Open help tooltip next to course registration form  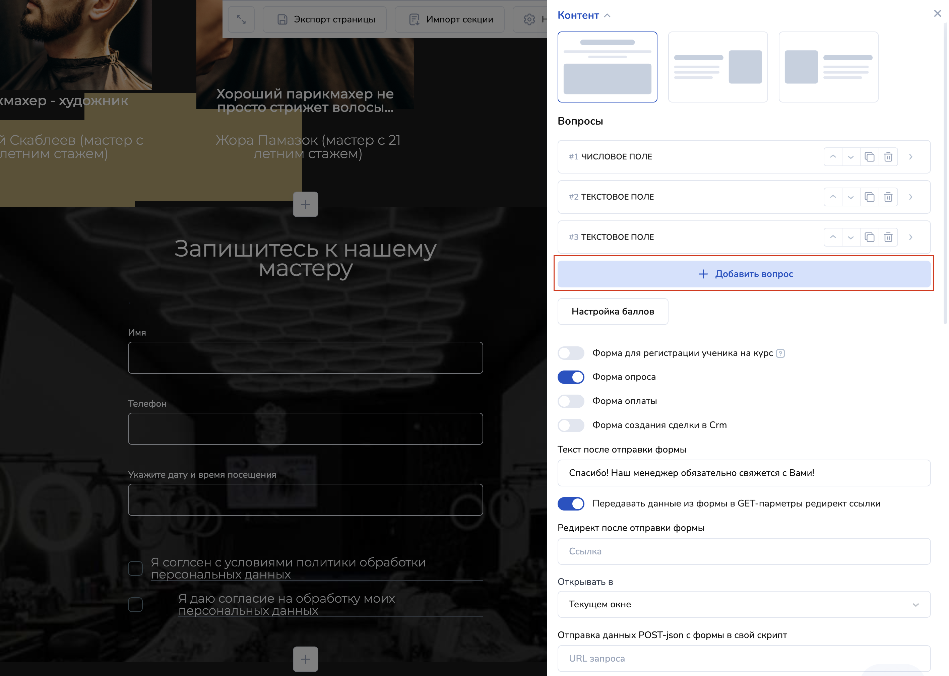click(x=780, y=353)
